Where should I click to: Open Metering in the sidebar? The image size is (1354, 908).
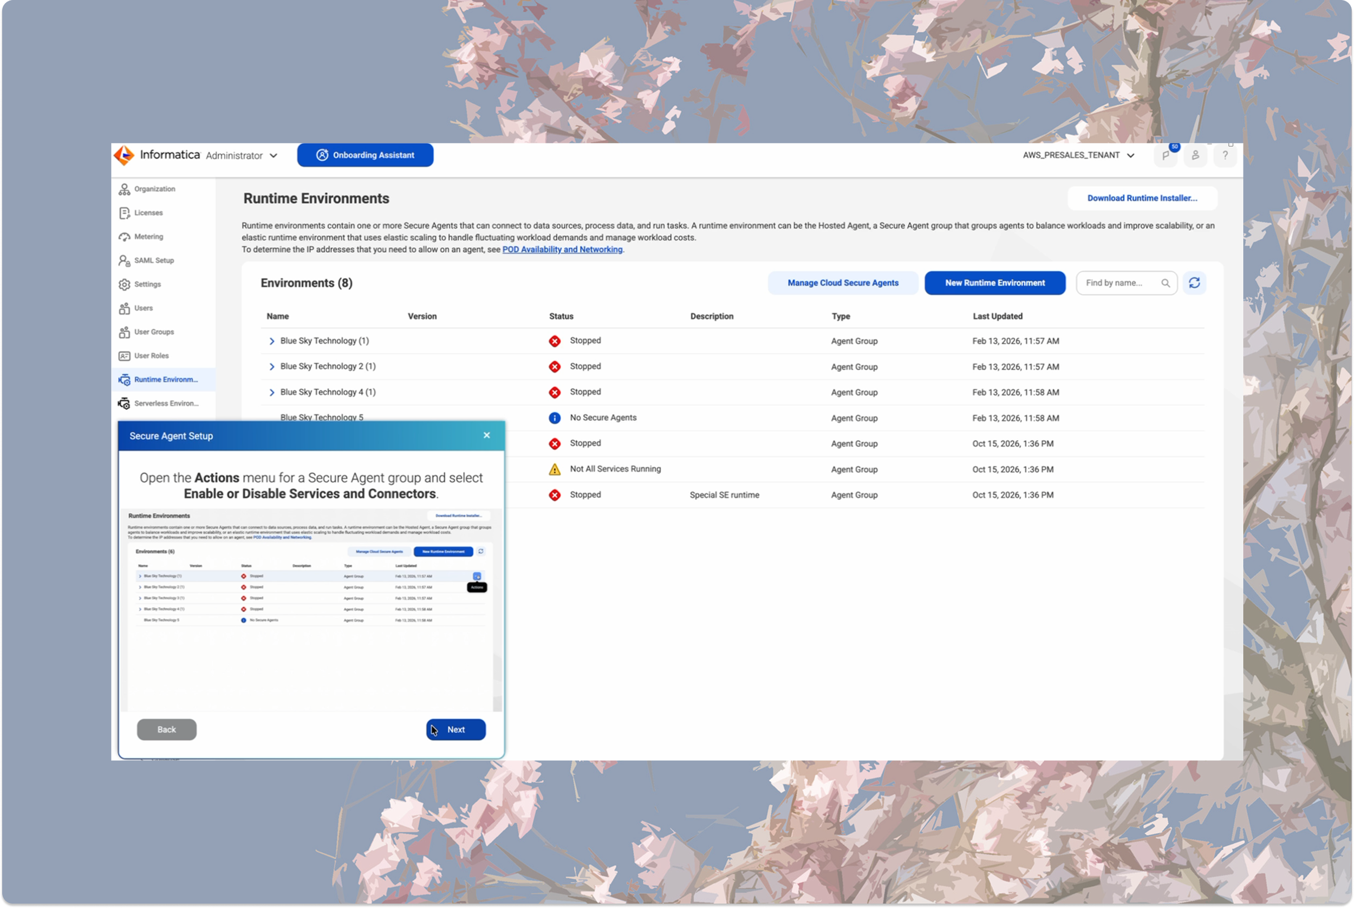(148, 237)
